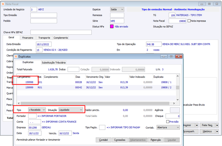The width and height of the screenshot is (222, 146).
Task: Open the Espécie dropdown showing Saída
Action: click(x=117, y=9)
